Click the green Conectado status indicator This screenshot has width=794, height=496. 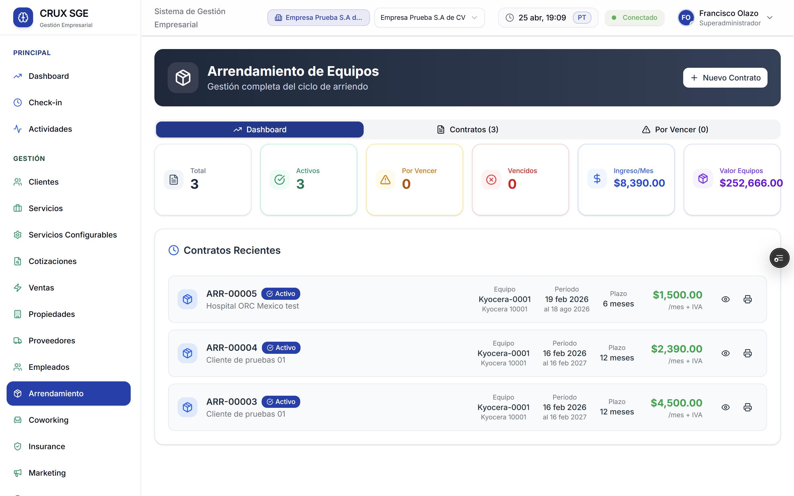(x=635, y=18)
